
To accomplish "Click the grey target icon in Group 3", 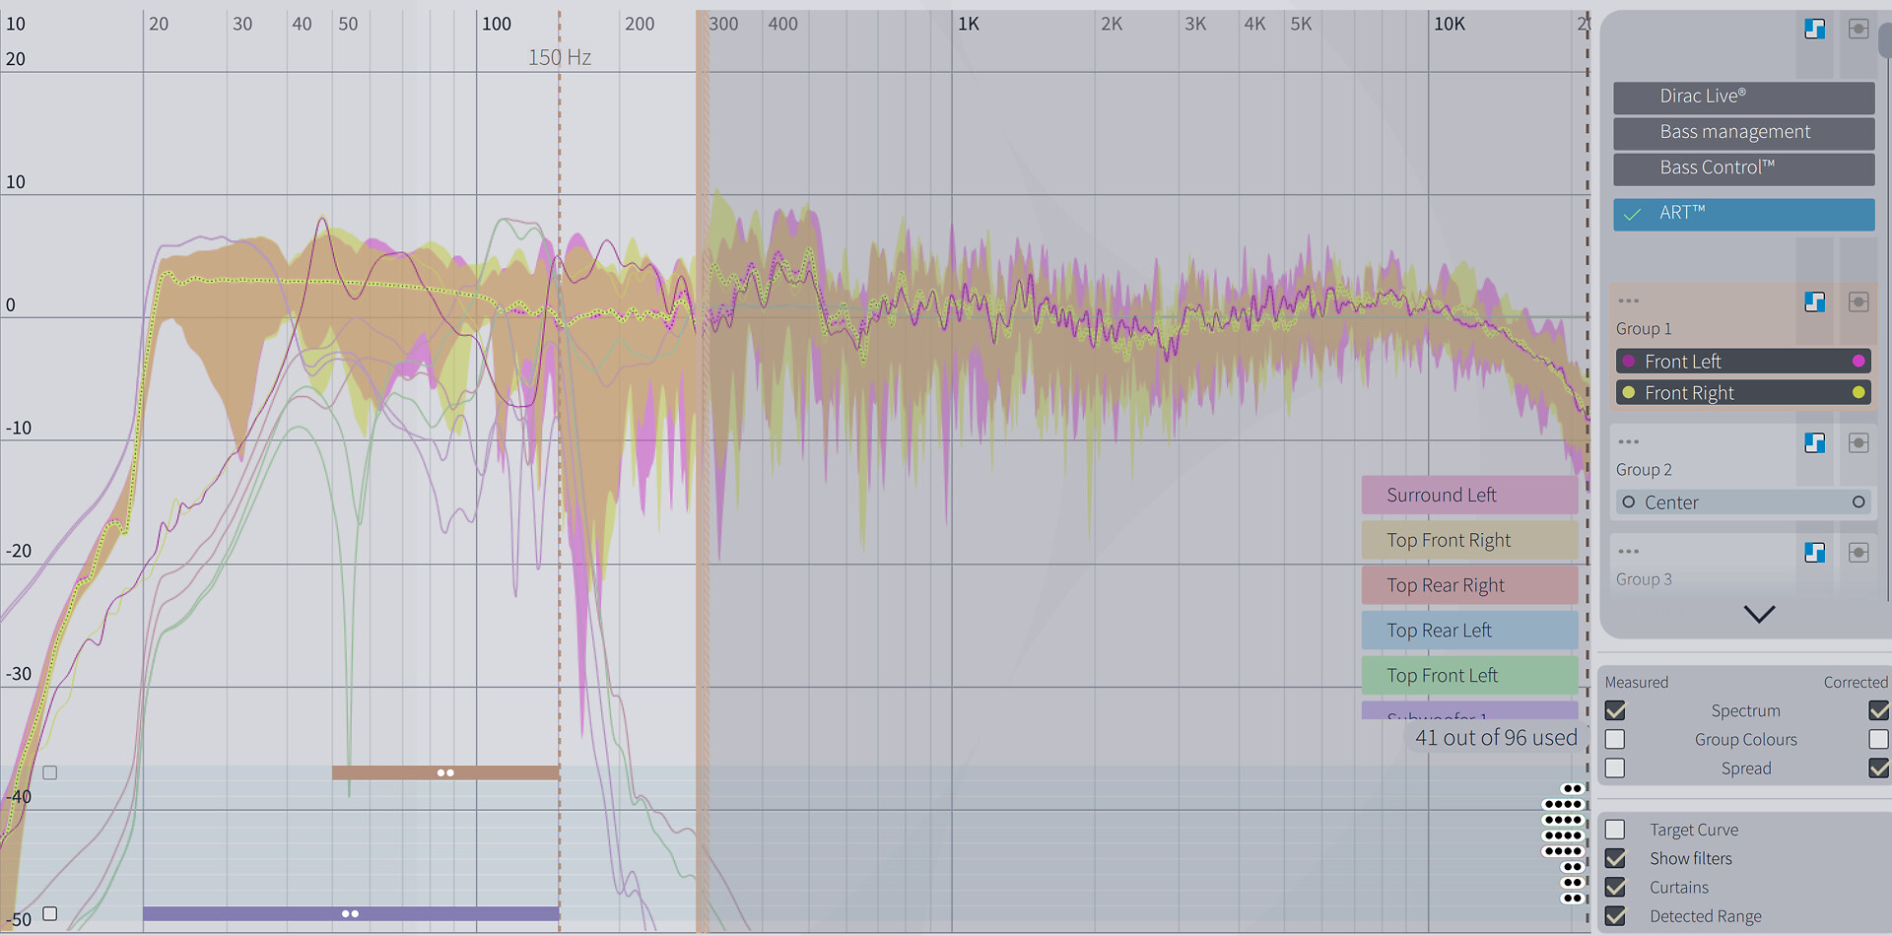I will 1858,553.
